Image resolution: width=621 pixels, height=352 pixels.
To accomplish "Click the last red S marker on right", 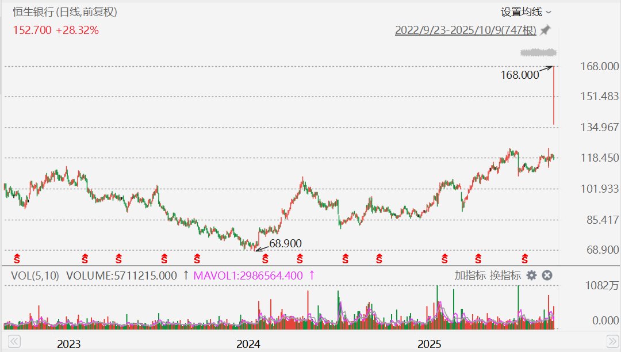I will pyautogui.click(x=524, y=258).
